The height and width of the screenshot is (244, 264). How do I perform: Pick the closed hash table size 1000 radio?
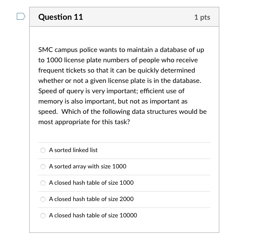(x=43, y=183)
